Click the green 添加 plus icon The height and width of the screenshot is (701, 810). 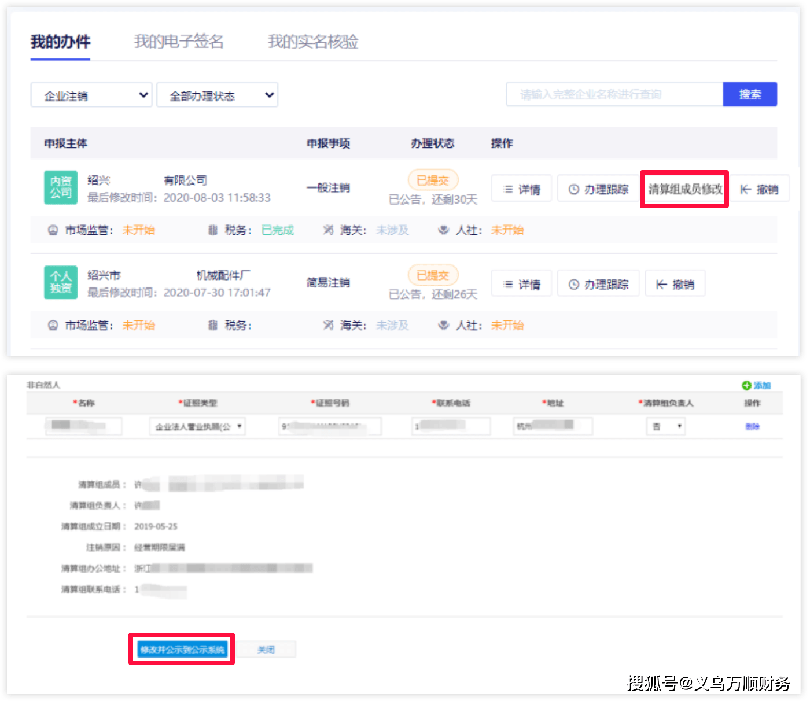746,385
